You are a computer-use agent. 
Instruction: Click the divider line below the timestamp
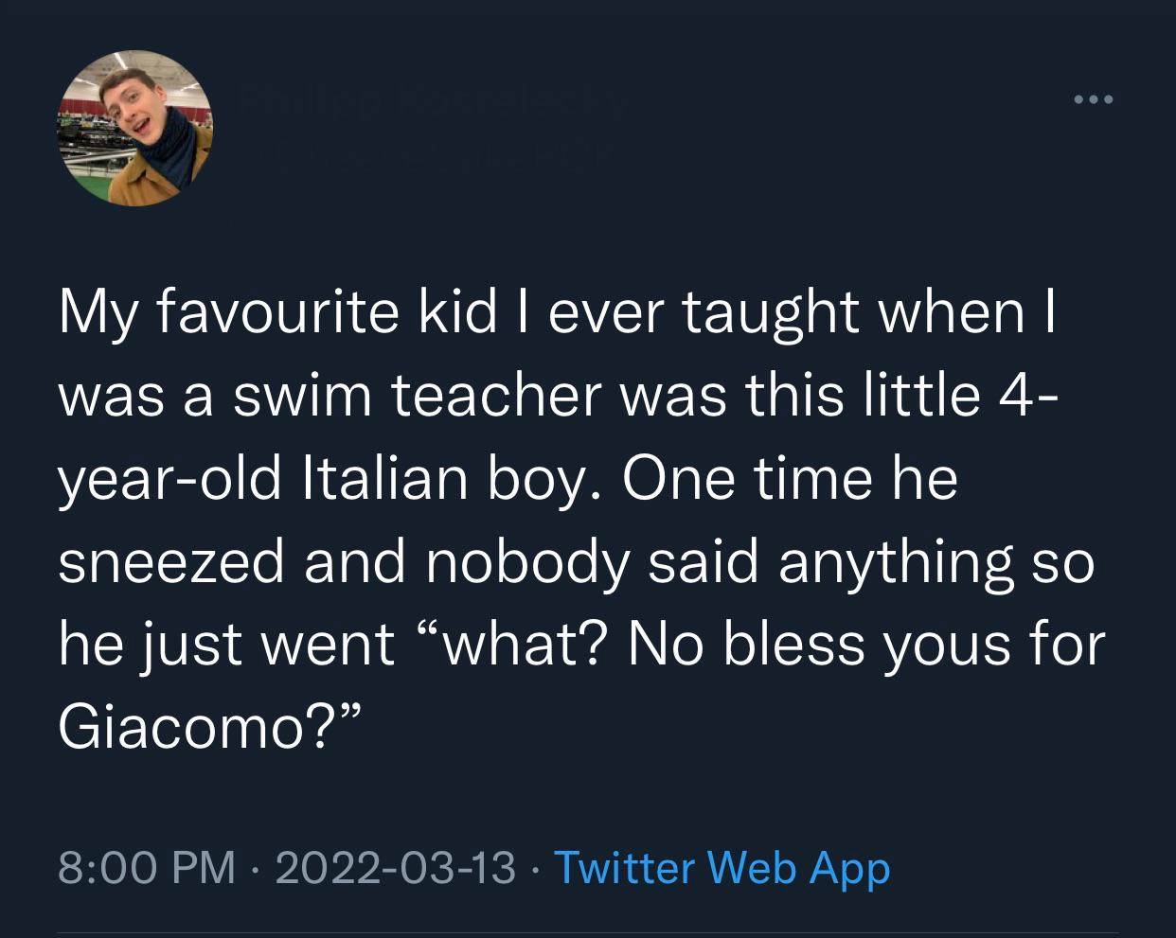click(588, 934)
